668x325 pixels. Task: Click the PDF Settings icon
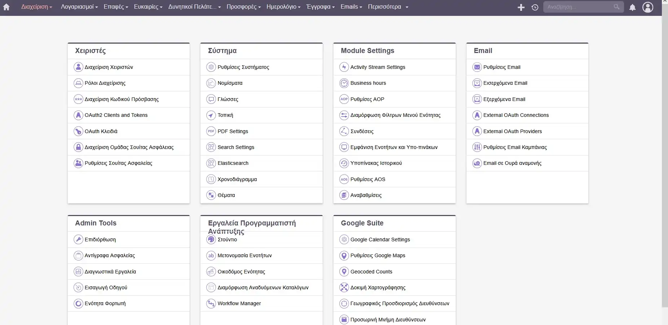click(x=211, y=131)
